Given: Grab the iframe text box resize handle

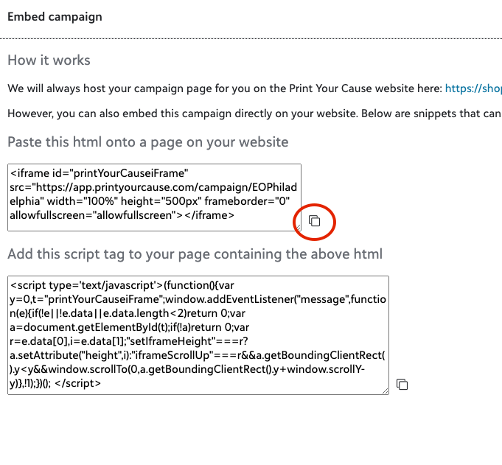Looking at the screenshot, I should point(298,228).
